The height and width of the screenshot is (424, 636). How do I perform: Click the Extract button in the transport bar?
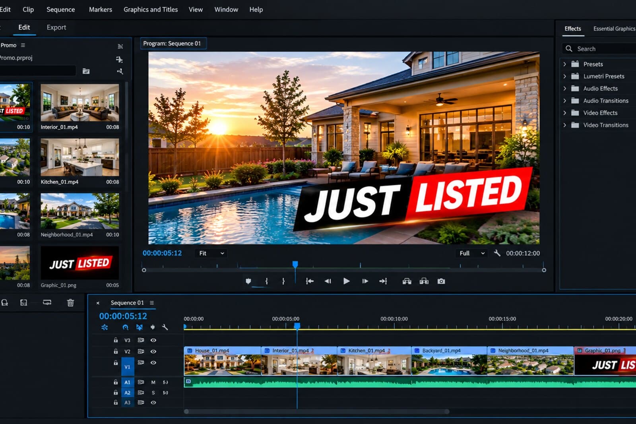(x=424, y=281)
